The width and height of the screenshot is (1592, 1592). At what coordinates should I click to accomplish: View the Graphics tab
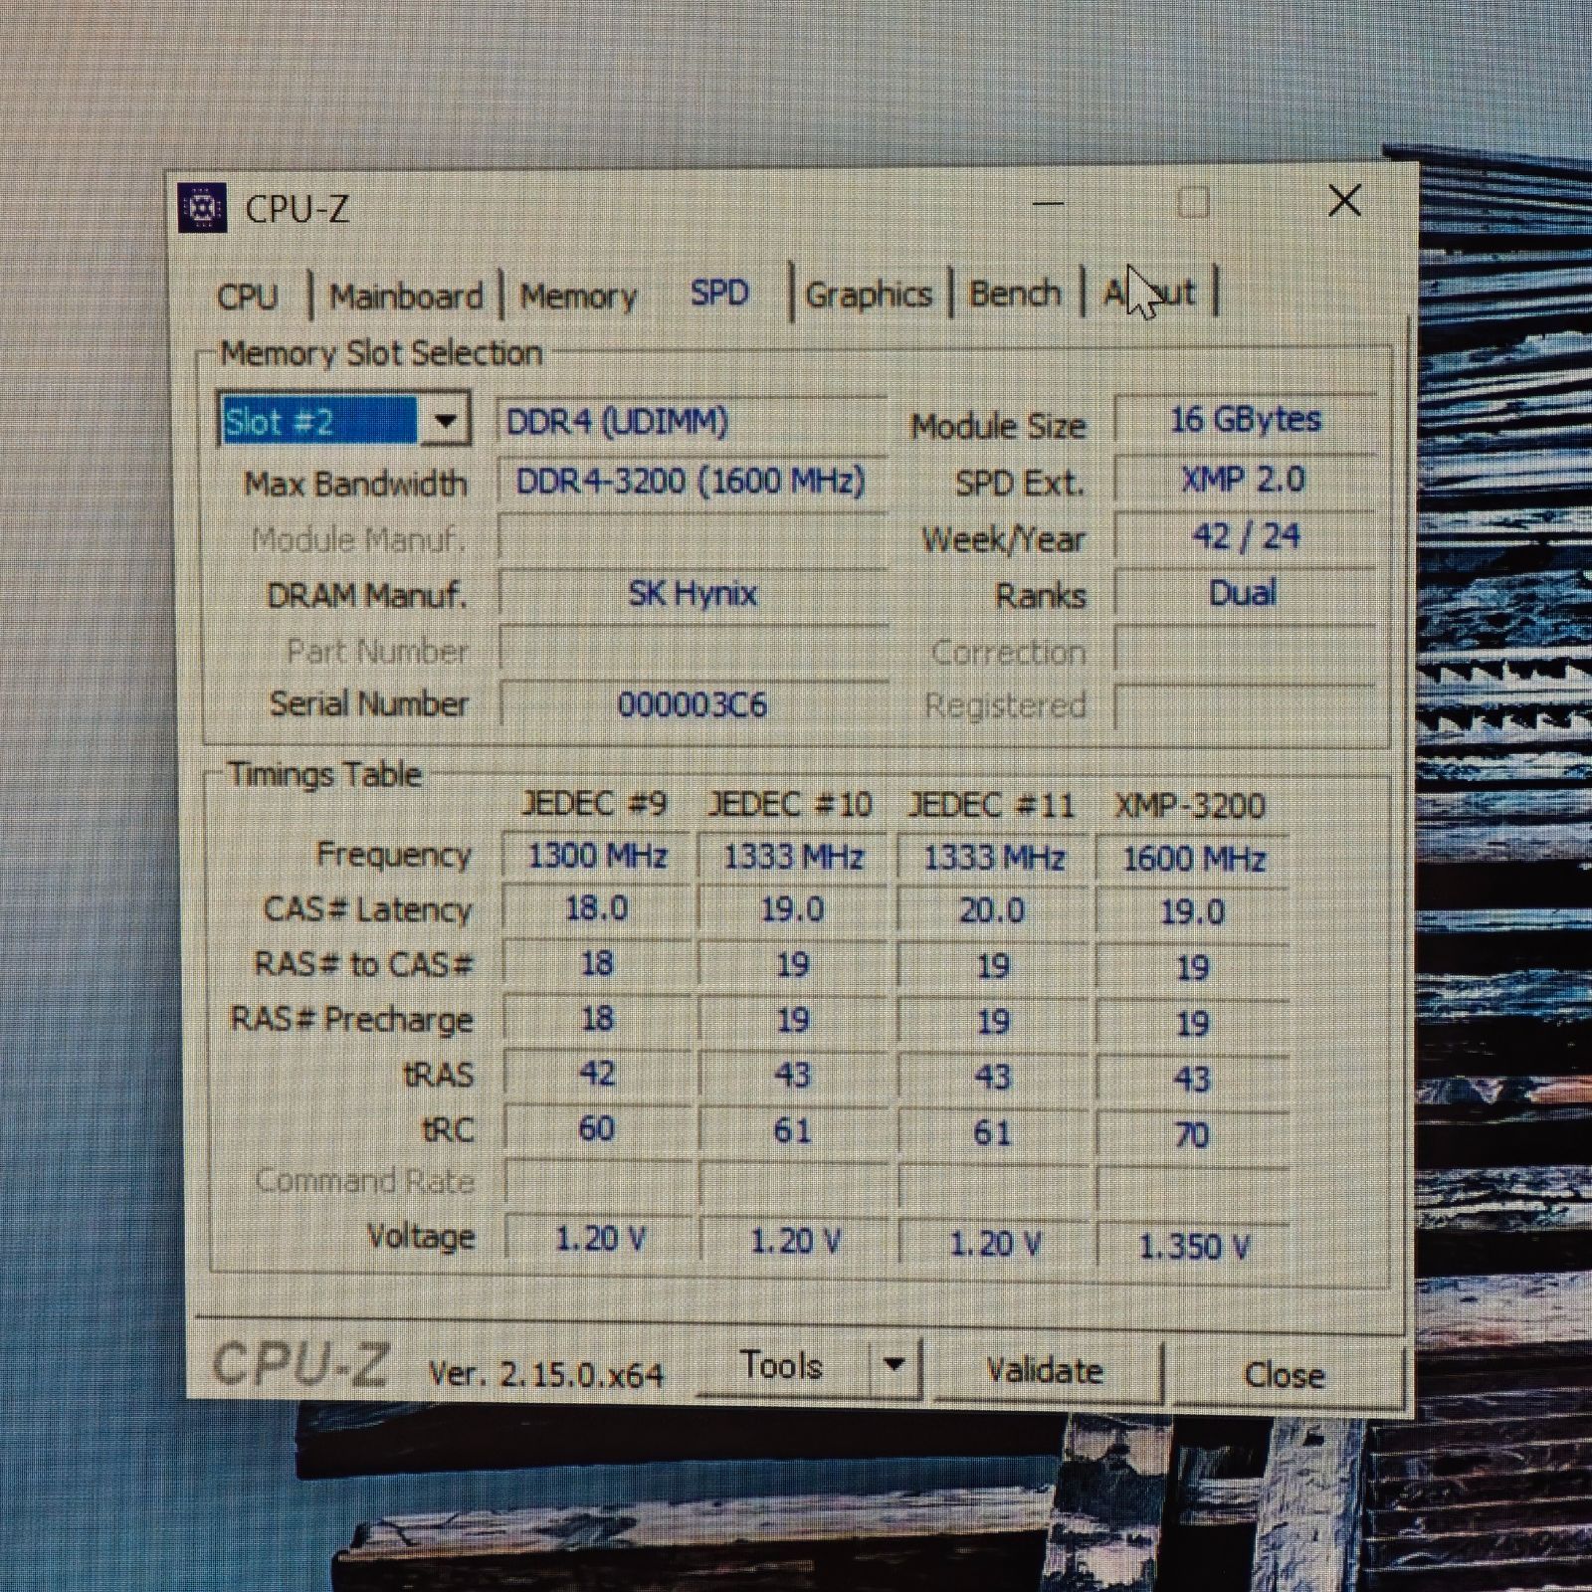(x=870, y=292)
